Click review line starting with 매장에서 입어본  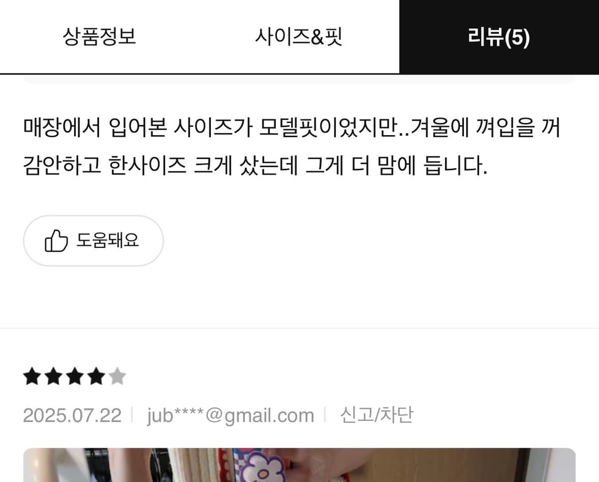coord(292,127)
